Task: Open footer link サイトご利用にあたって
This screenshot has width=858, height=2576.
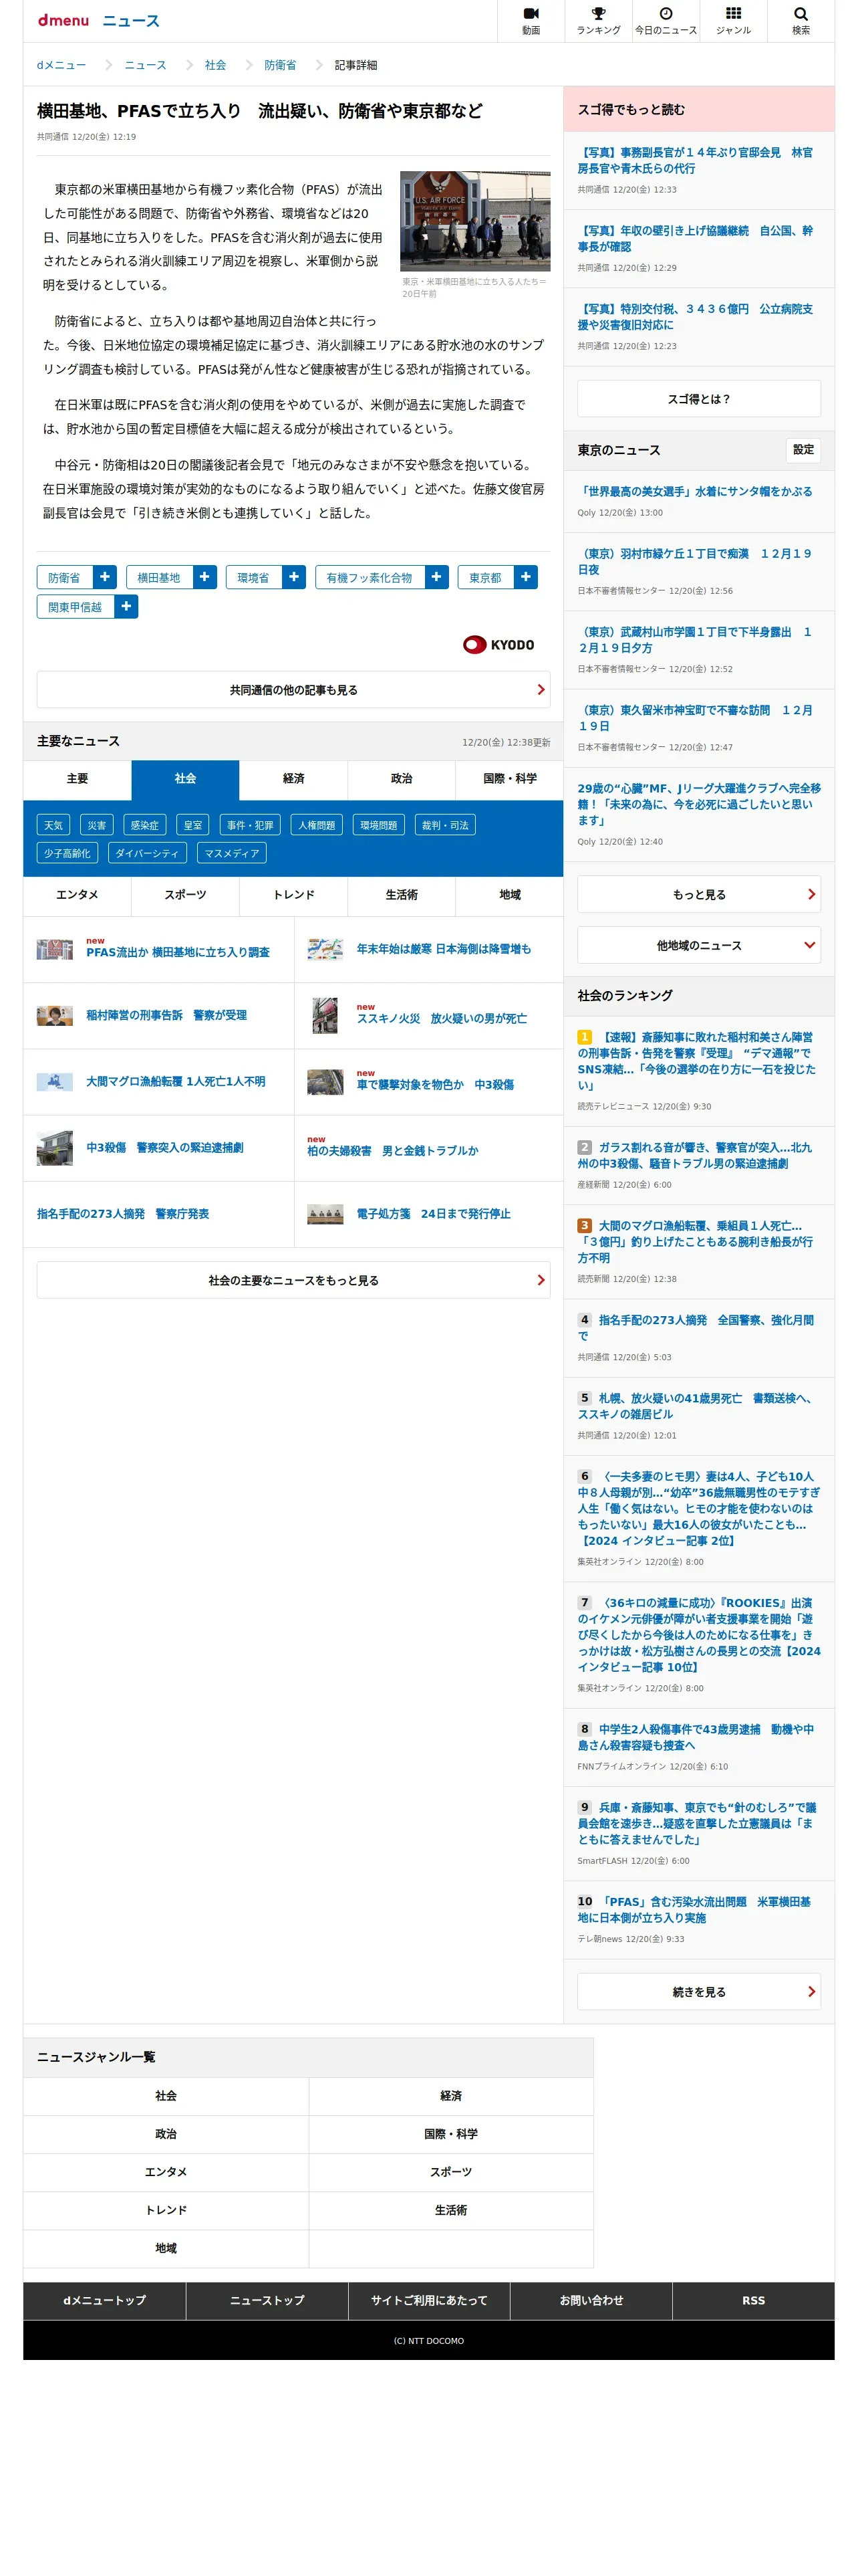Action: point(428,2301)
